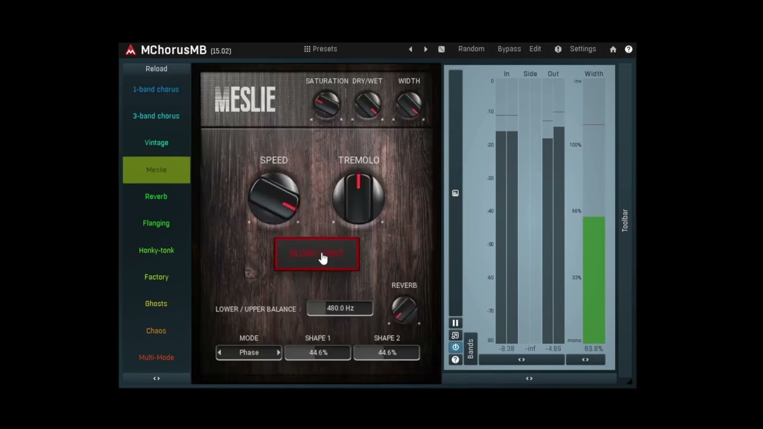Switch to the Chaos device
Screen dimensions: 763x429
156,331
